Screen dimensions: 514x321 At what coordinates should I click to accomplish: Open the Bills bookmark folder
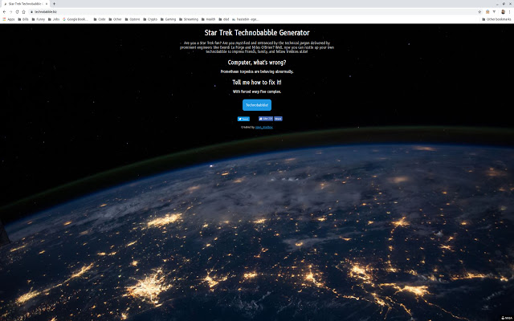pyautogui.click(x=23, y=19)
